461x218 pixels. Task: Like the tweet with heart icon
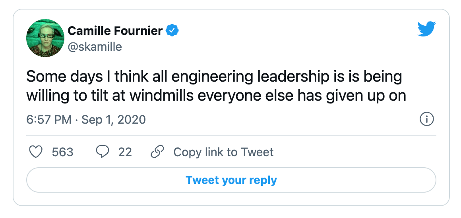(x=36, y=152)
